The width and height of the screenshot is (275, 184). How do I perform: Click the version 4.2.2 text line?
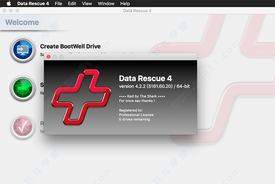154,87
